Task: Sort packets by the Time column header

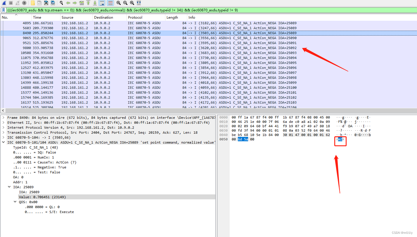Action: [x=46, y=18]
